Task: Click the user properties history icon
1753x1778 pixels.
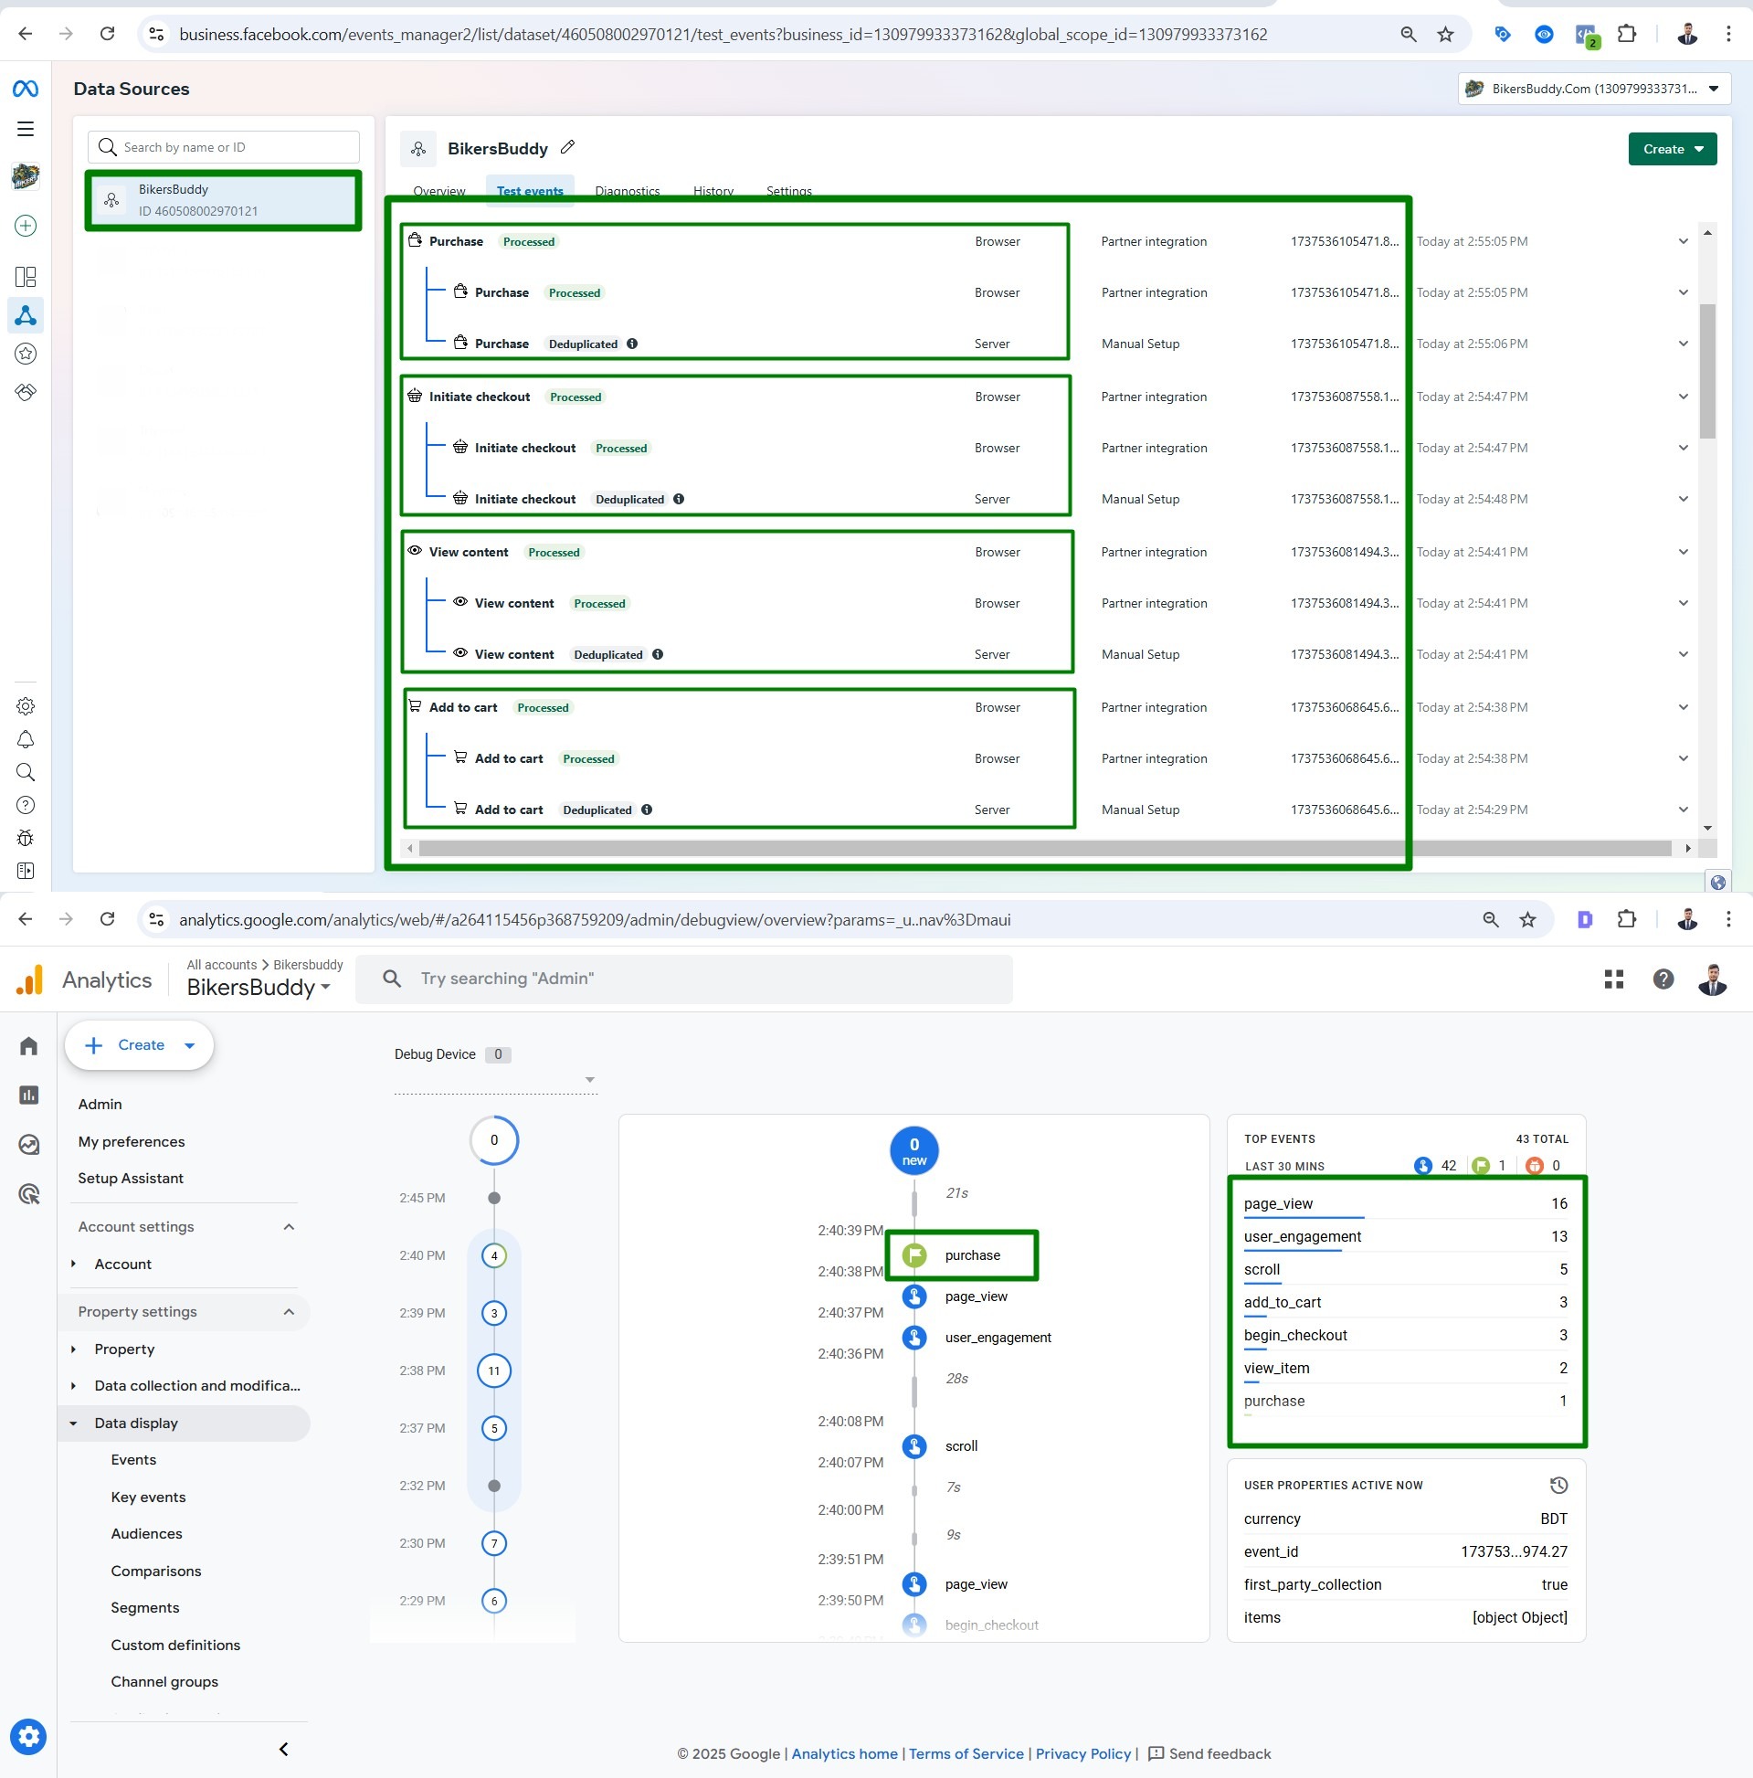Action: tap(1558, 1485)
